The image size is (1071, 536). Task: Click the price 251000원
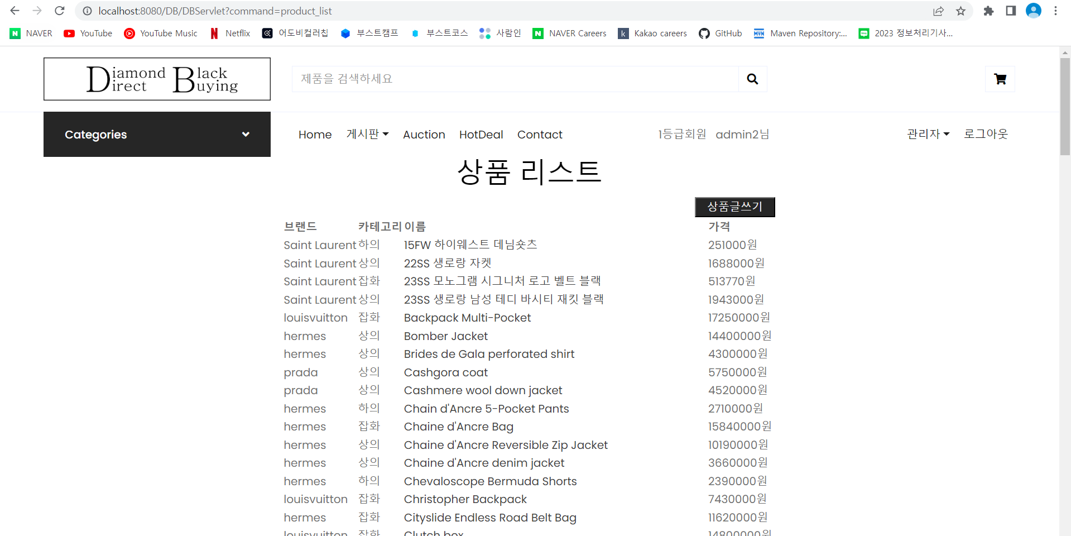point(733,245)
